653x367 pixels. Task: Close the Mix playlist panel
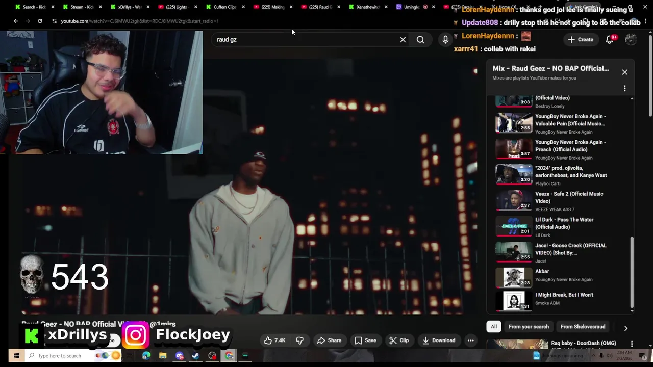click(x=624, y=72)
